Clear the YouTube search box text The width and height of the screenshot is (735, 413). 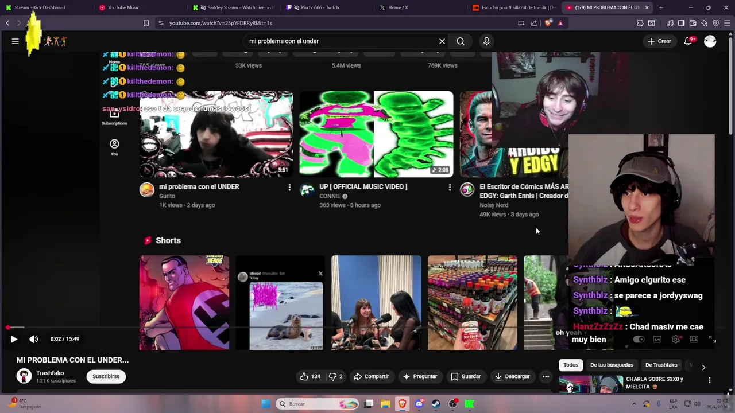[442, 41]
